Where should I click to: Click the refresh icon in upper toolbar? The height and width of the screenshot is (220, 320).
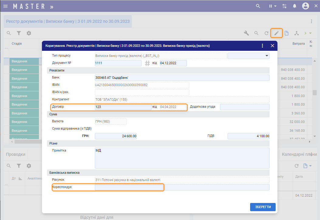point(267,33)
